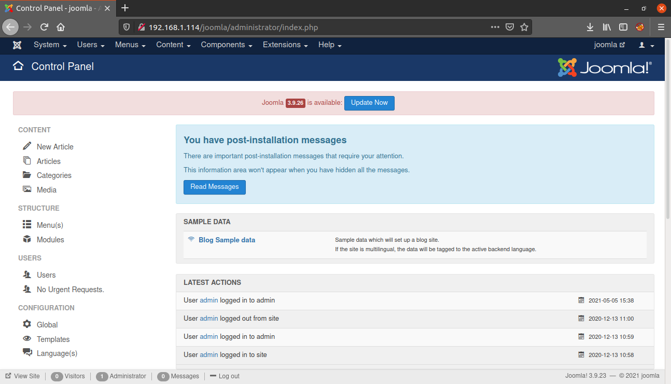Click admin link in logged out entry
This screenshot has width=671, height=384.
pyautogui.click(x=209, y=319)
